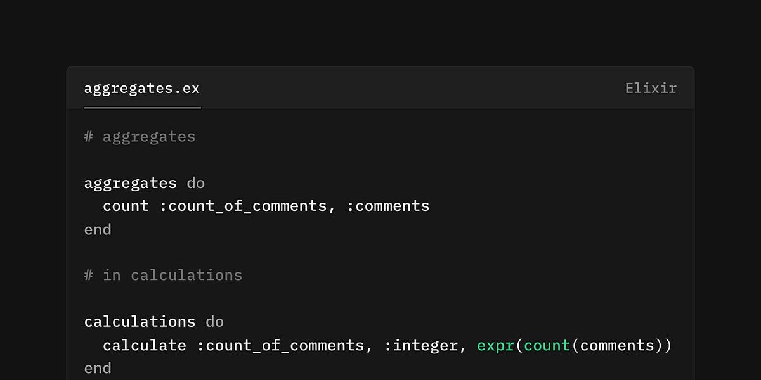Select the aggregates.ex file tab
The width and height of the screenshot is (761, 380).
(x=142, y=88)
